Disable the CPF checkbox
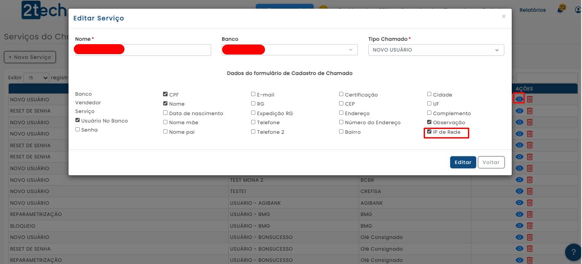This screenshot has width=582, height=264. coord(165,94)
